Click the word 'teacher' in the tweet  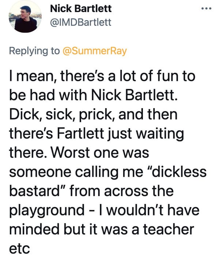point(169,229)
